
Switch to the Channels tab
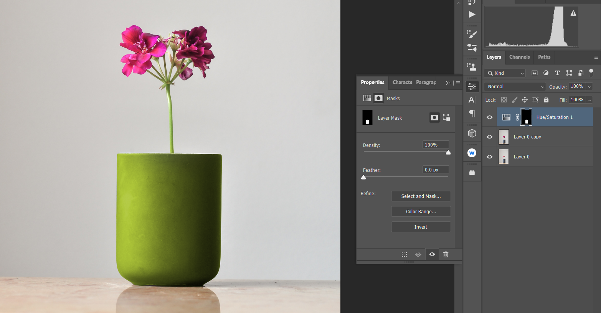pyautogui.click(x=520, y=57)
